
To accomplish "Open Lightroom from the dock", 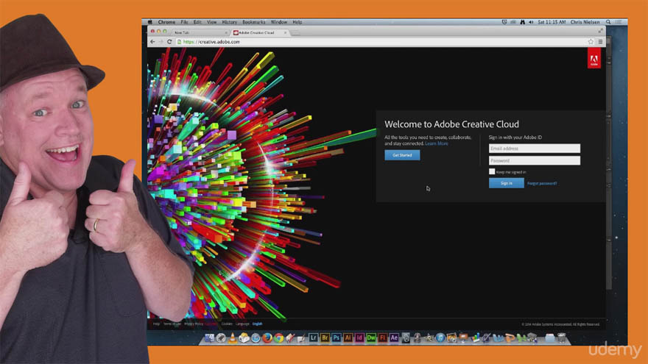I will point(313,338).
